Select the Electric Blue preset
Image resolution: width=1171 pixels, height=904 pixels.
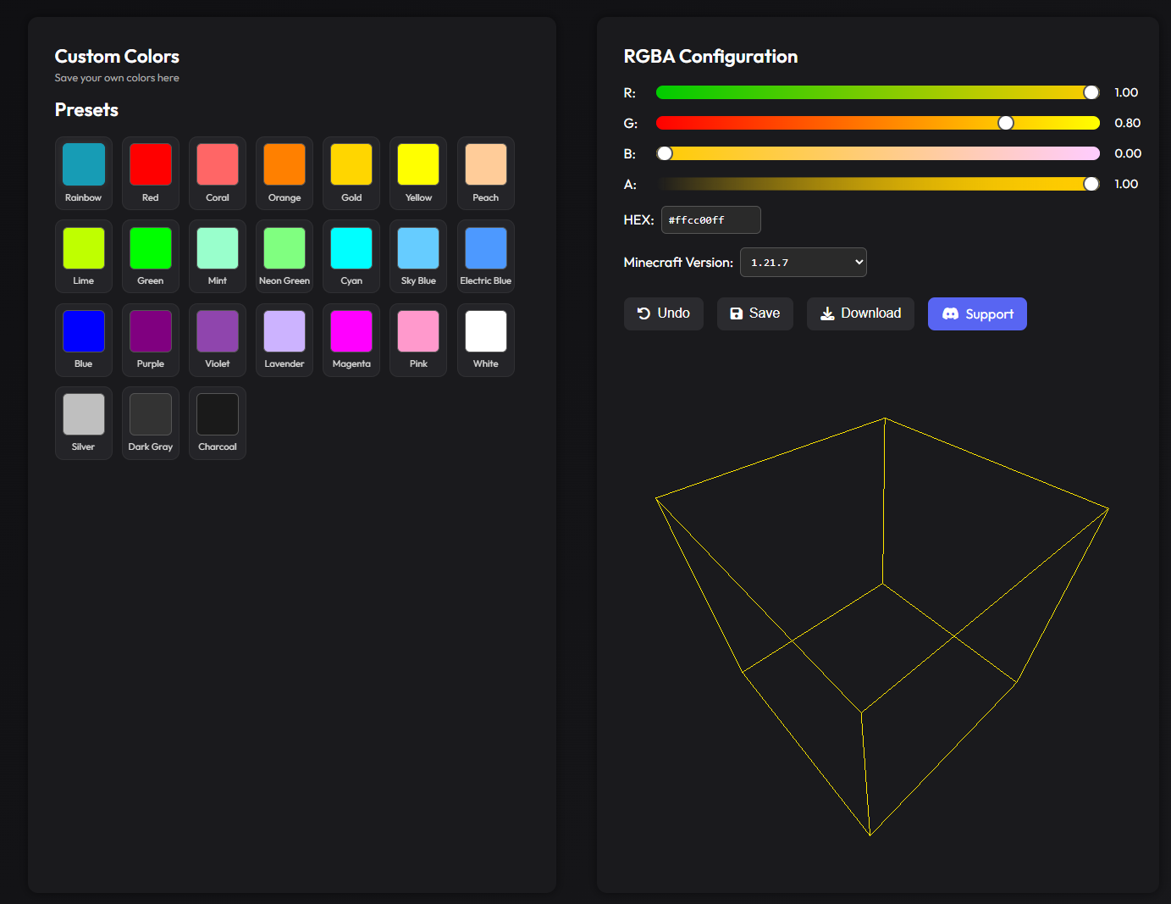(485, 247)
